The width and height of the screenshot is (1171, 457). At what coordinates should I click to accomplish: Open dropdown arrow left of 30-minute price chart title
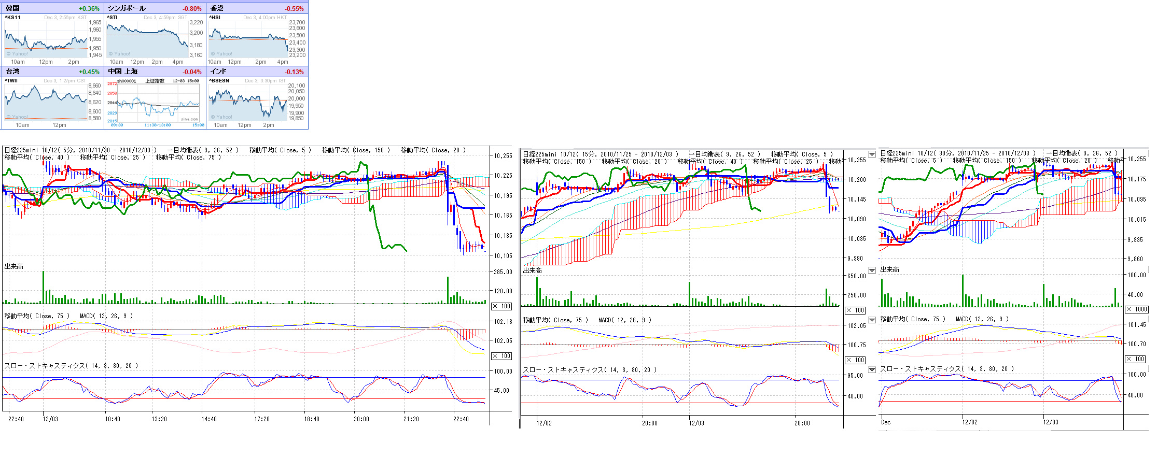coord(872,154)
